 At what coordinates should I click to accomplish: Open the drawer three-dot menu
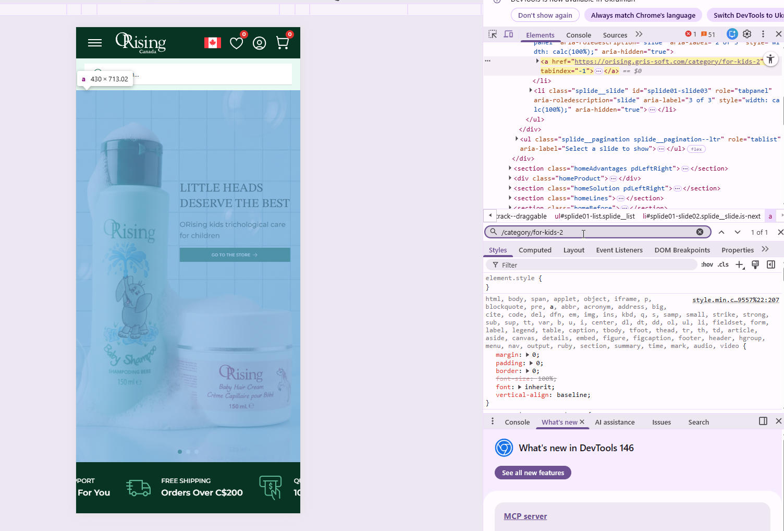(493, 421)
